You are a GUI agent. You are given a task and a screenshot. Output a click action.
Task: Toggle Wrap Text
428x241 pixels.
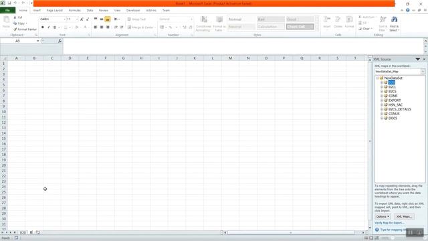[136, 19]
